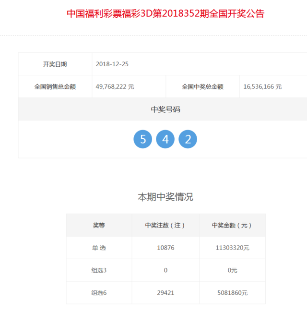Select the 全国中奖总金额 label
This screenshot has width=307, height=313.
tap(203, 86)
